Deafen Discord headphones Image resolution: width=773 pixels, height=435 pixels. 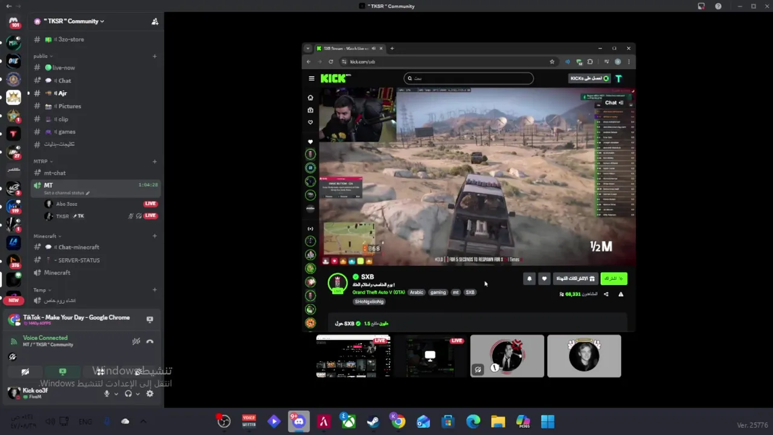pyautogui.click(x=128, y=393)
